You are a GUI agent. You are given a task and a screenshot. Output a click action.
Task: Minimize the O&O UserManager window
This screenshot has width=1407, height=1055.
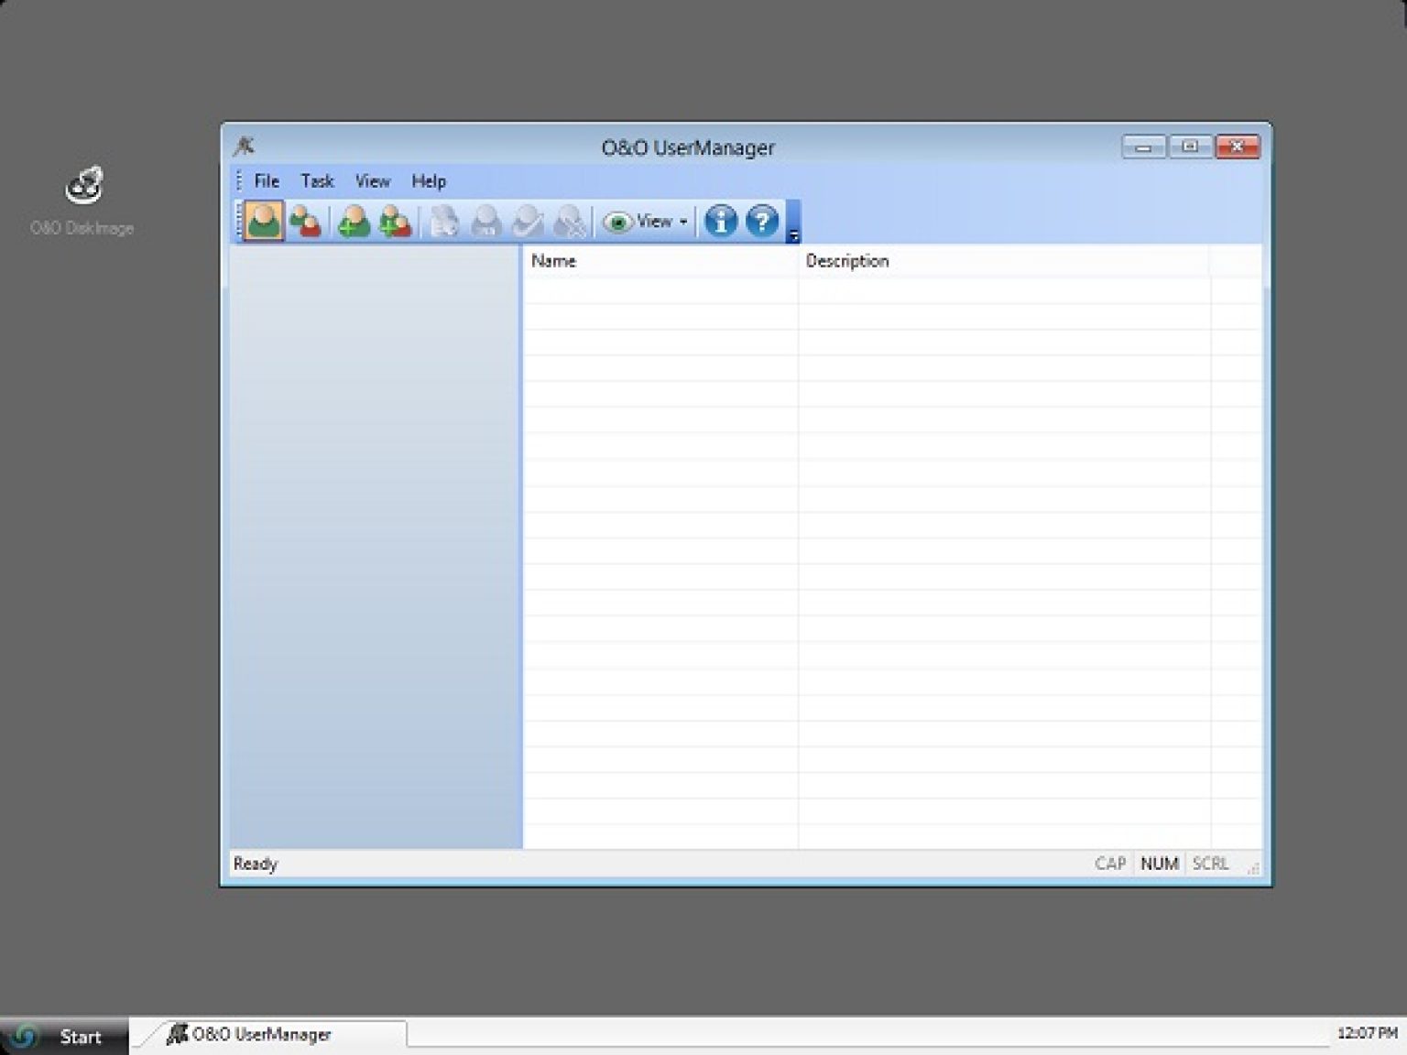(x=1143, y=147)
